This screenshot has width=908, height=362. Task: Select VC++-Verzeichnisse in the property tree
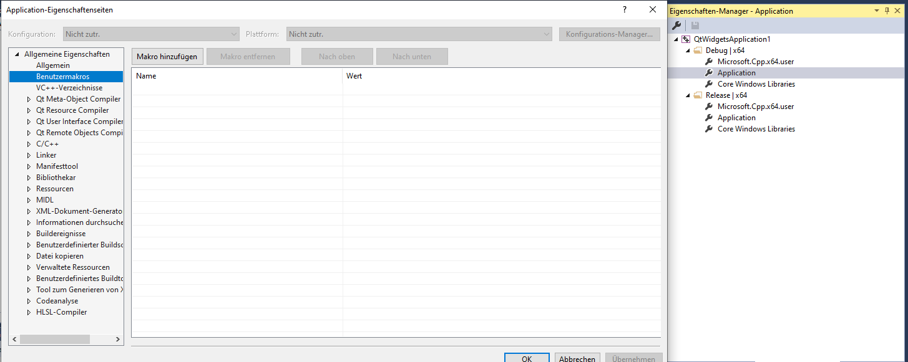tap(69, 88)
